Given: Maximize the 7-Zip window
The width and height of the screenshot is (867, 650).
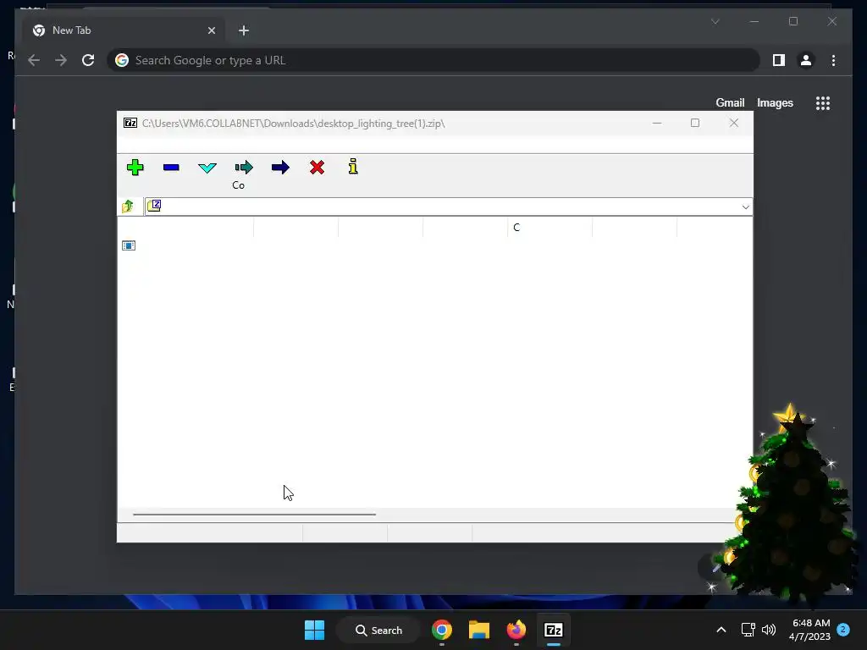Looking at the screenshot, I should click(x=695, y=123).
